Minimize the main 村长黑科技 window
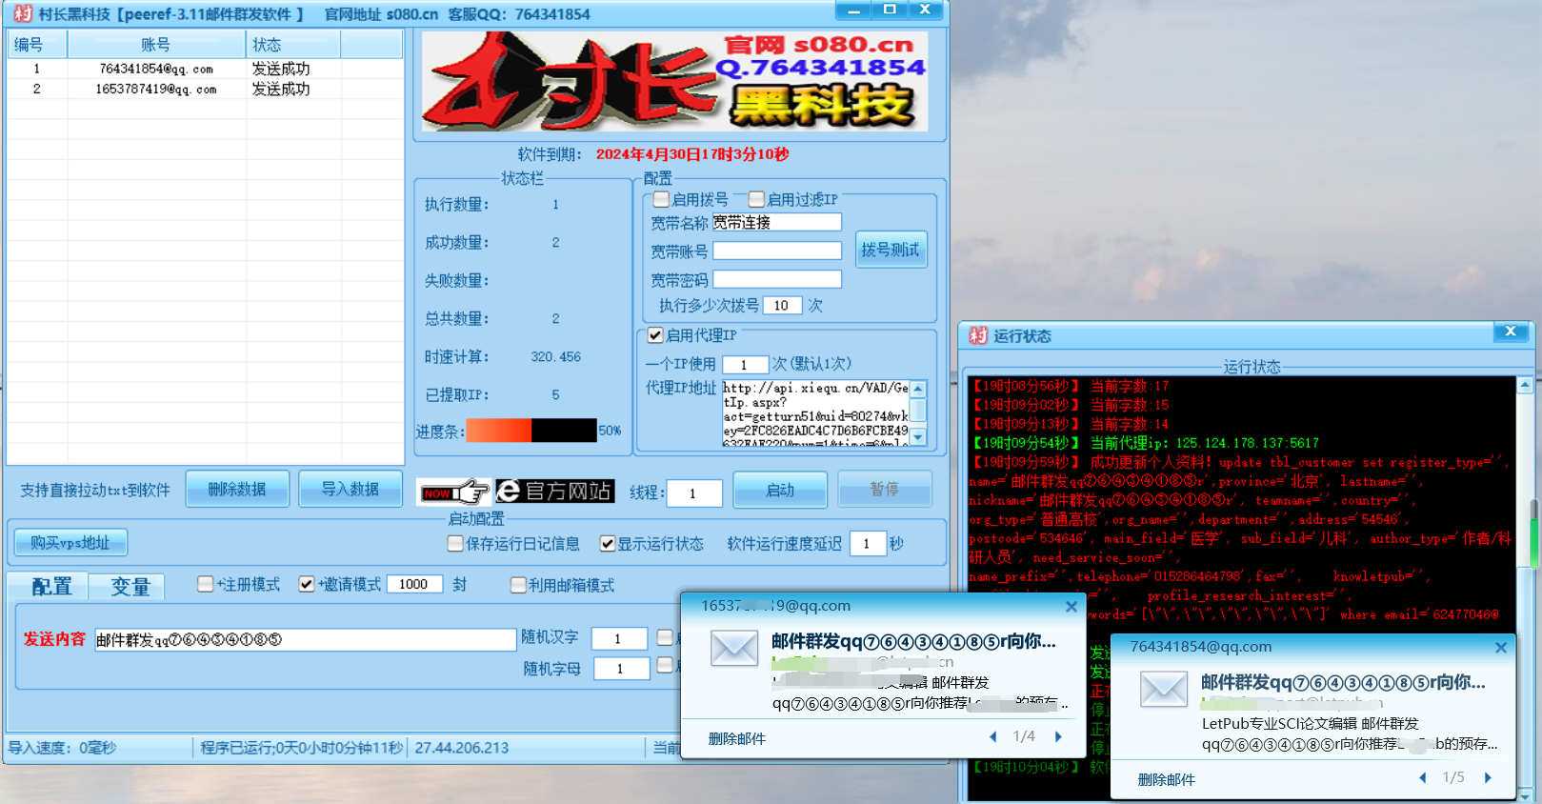This screenshot has height=804, width=1542. (853, 10)
